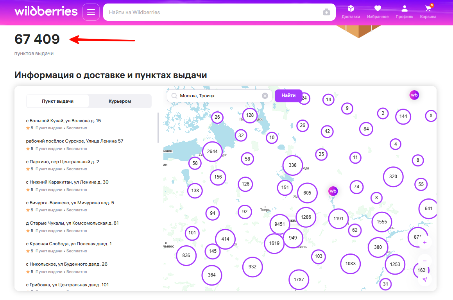The width and height of the screenshot is (453, 300).
Task: Open the hamburger catalog menu
Action: tap(91, 12)
